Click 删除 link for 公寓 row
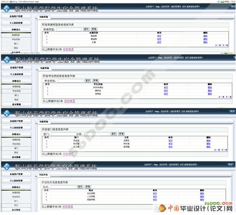The height and width of the screenshot is (215, 236). pos(205,43)
